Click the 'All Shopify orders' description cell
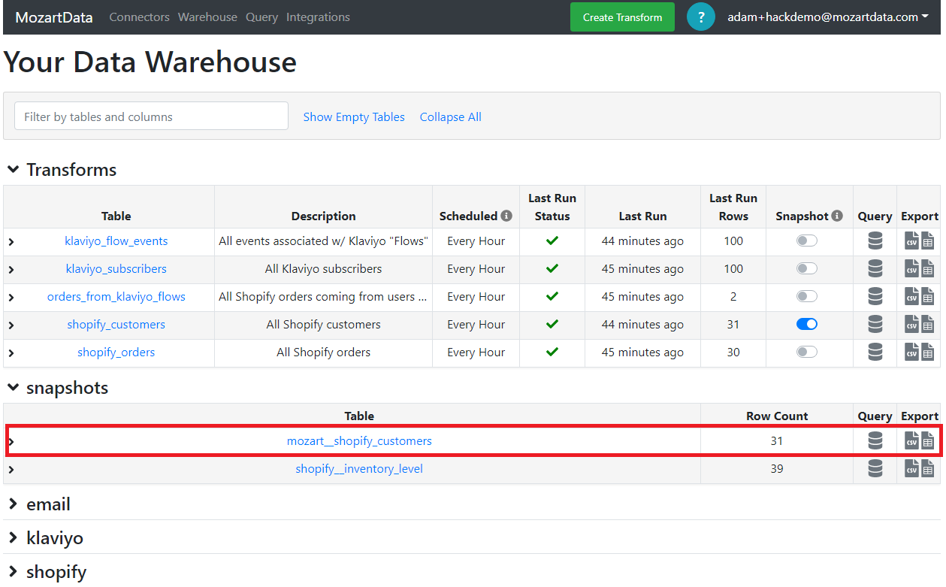This screenshot has width=946, height=587. 324,353
